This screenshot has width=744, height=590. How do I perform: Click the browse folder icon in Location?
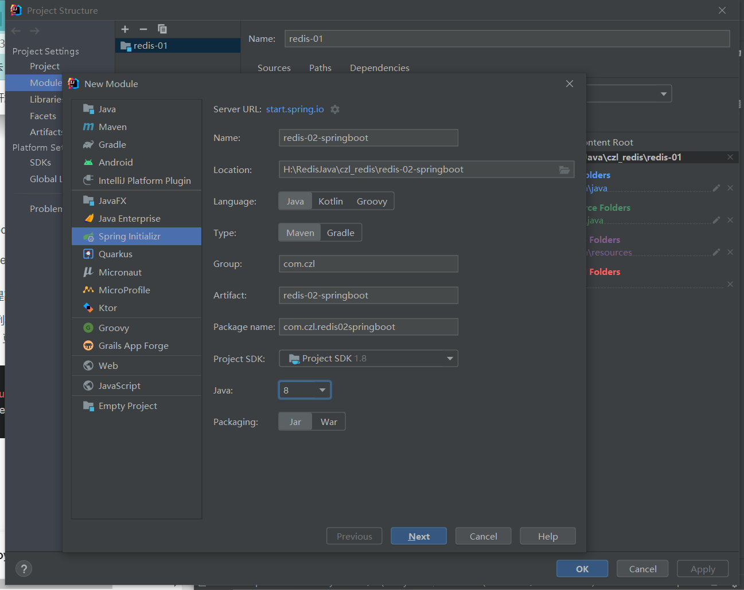[564, 170]
